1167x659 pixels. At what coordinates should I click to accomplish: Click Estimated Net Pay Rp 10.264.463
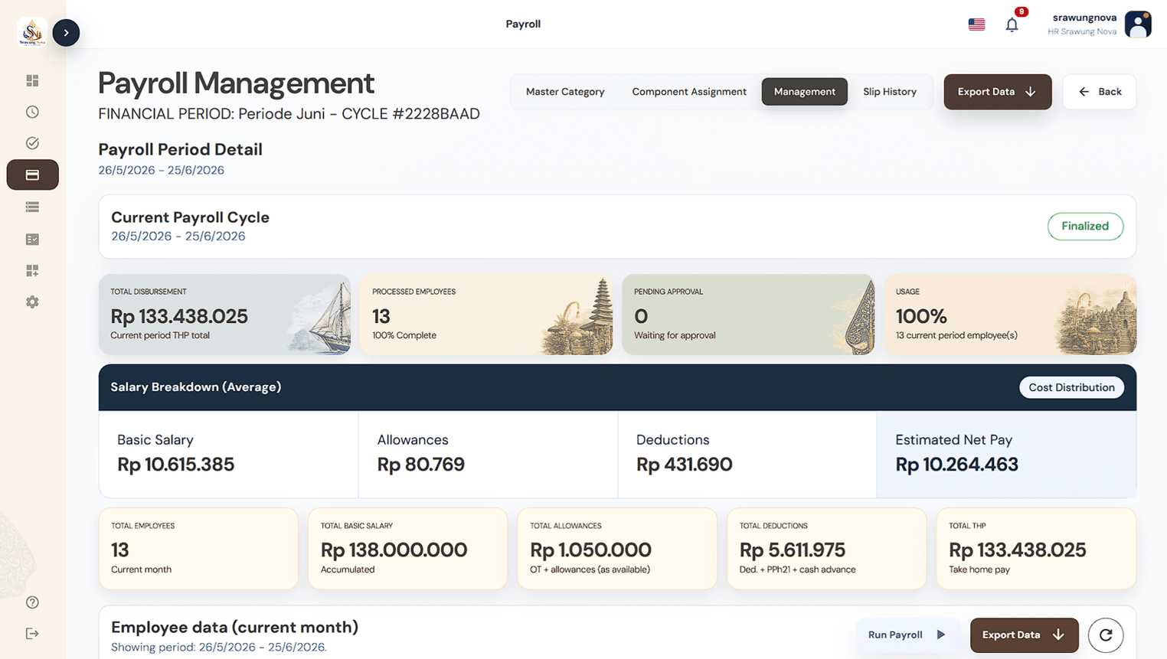956,465
